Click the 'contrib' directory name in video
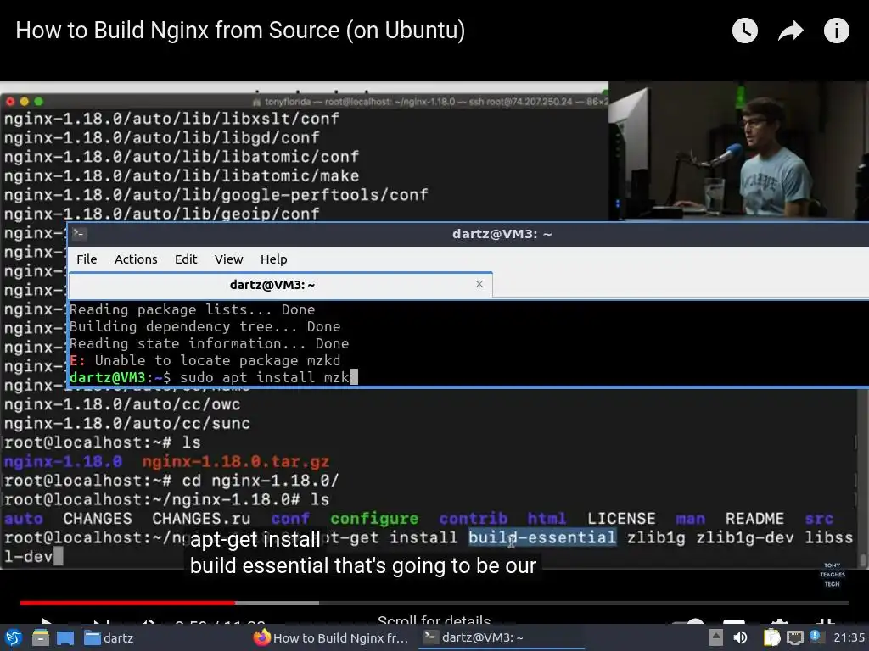Image resolution: width=869 pixels, height=651 pixels. pyautogui.click(x=474, y=519)
